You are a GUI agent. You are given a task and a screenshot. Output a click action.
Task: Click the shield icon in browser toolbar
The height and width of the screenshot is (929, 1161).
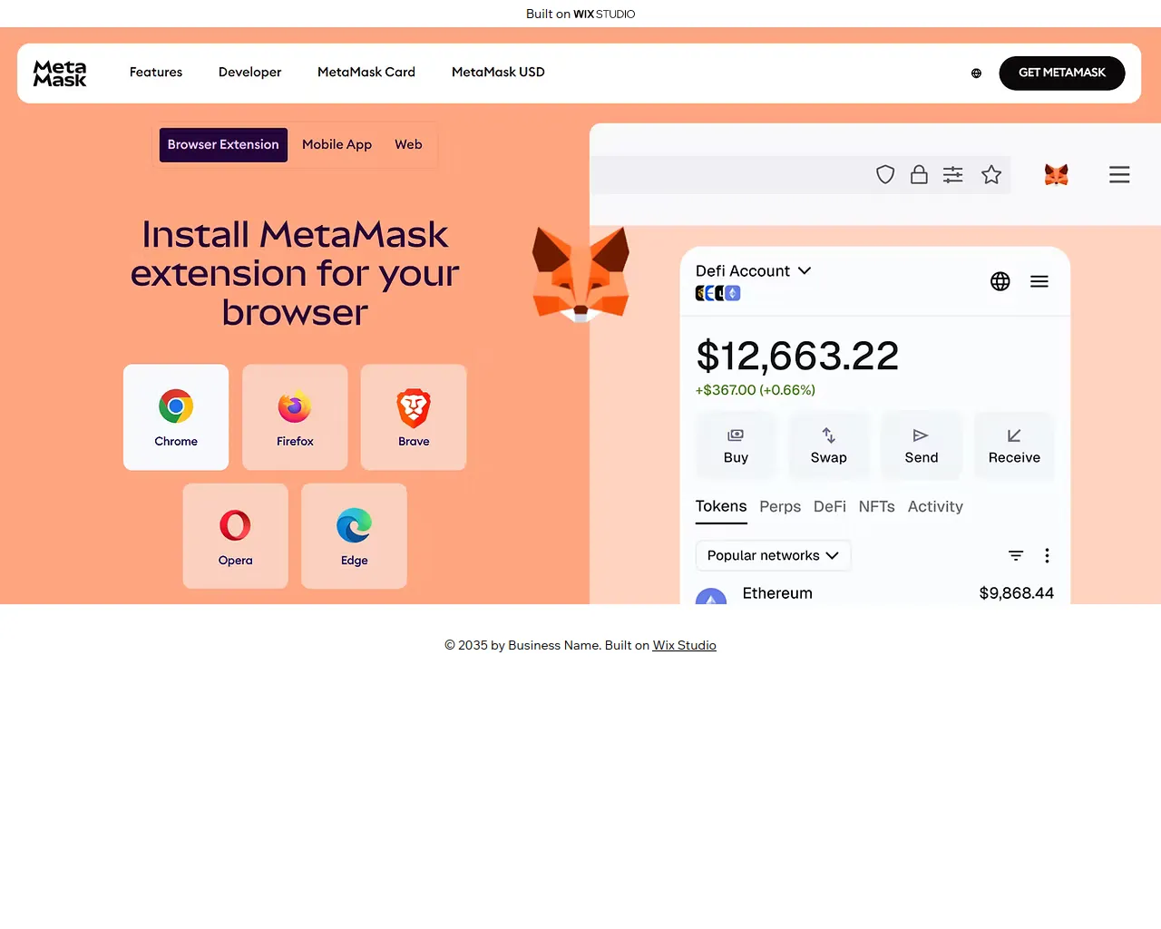pos(885,174)
